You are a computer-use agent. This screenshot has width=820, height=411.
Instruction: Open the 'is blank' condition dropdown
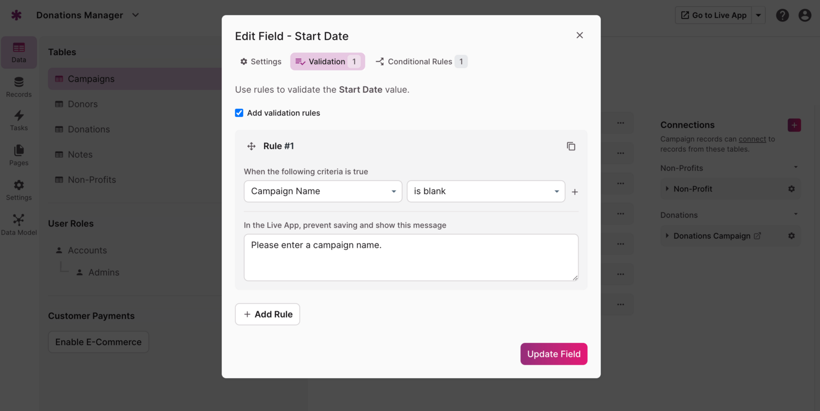486,192
